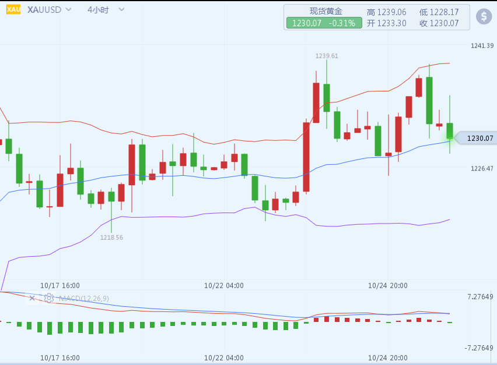This screenshot has width=497, height=365.
Task: Click the 1241.39 price axis label
Action: (x=482, y=46)
